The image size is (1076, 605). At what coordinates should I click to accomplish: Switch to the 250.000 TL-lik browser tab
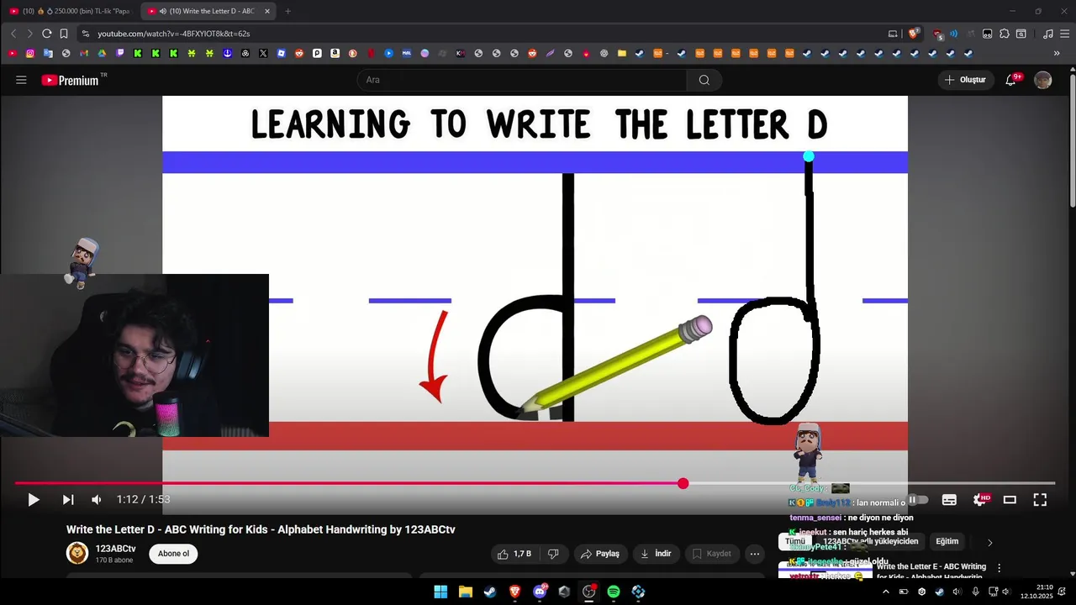click(x=70, y=11)
